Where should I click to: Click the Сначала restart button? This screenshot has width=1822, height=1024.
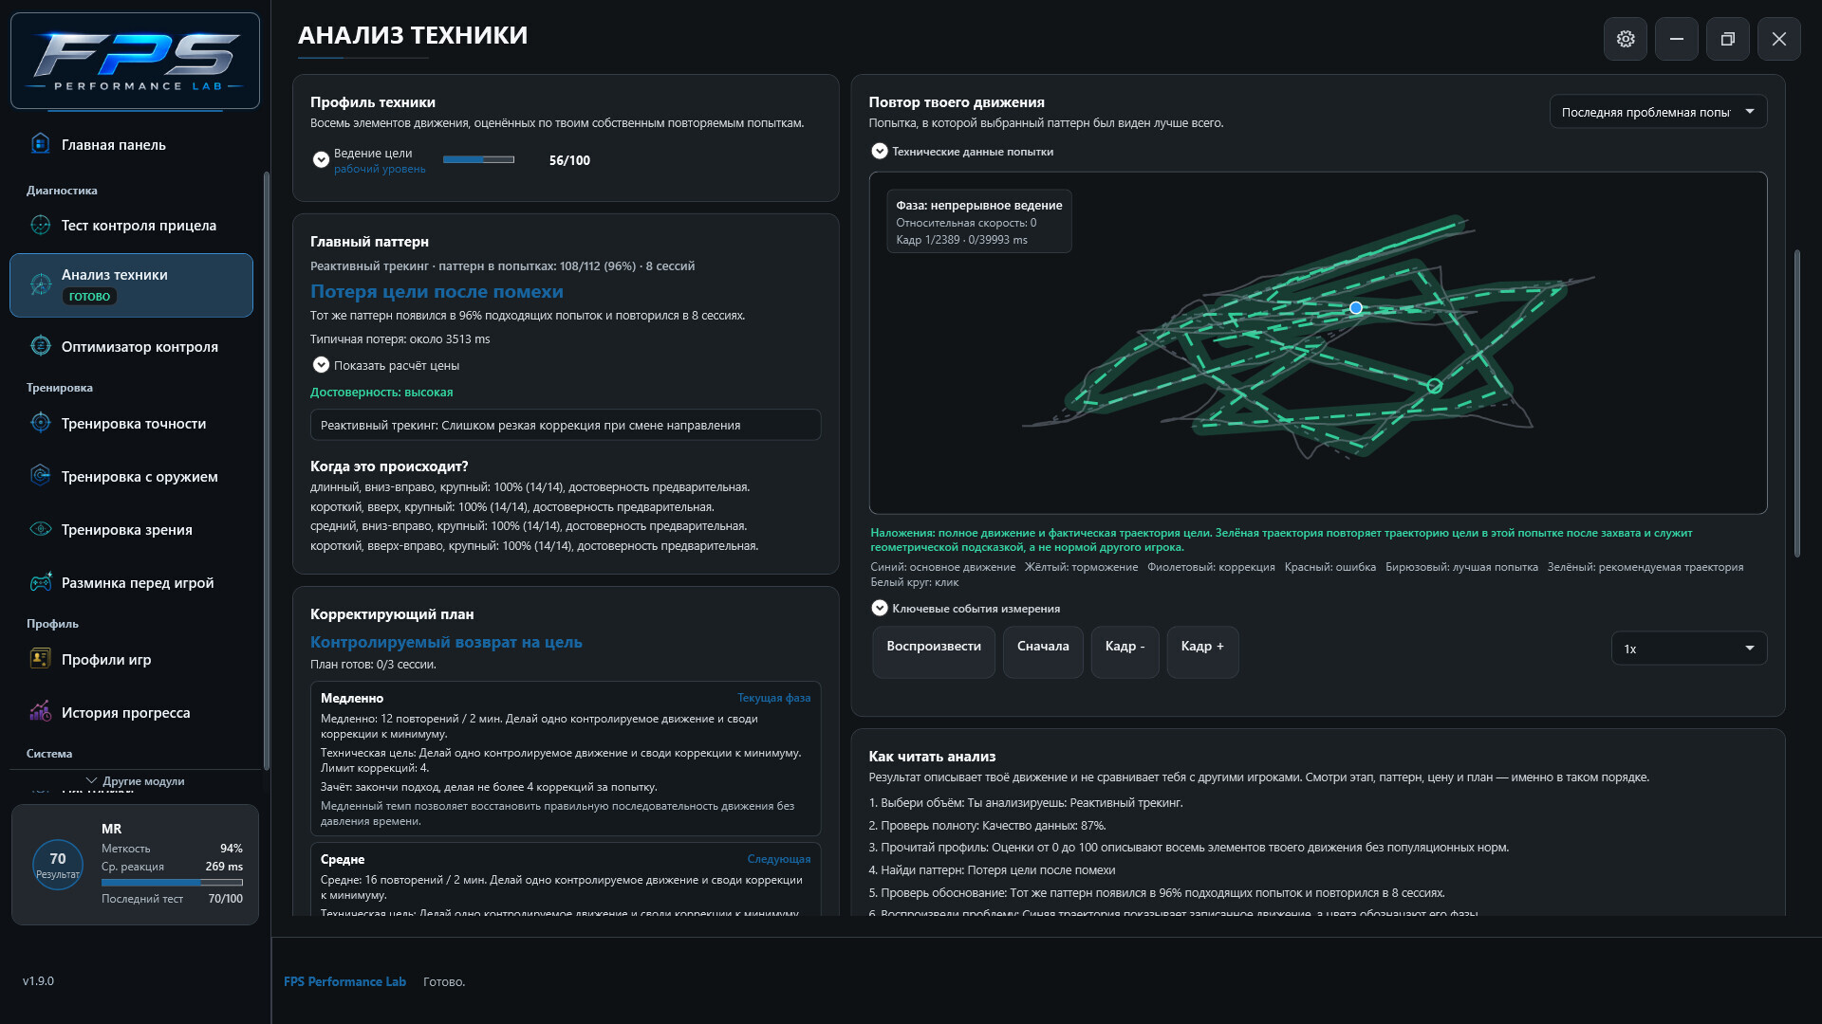[1043, 652]
